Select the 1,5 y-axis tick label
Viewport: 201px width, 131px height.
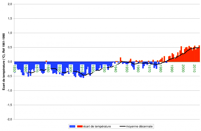pyautogui.click(x=10, y=19)
